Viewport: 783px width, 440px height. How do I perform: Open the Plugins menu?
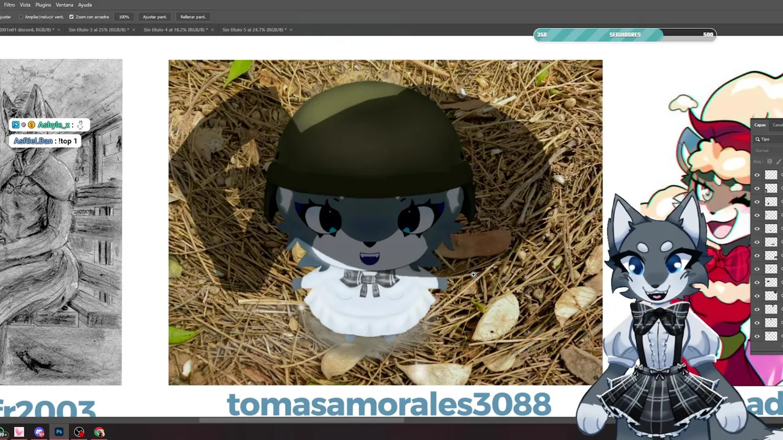click(43, 5)
